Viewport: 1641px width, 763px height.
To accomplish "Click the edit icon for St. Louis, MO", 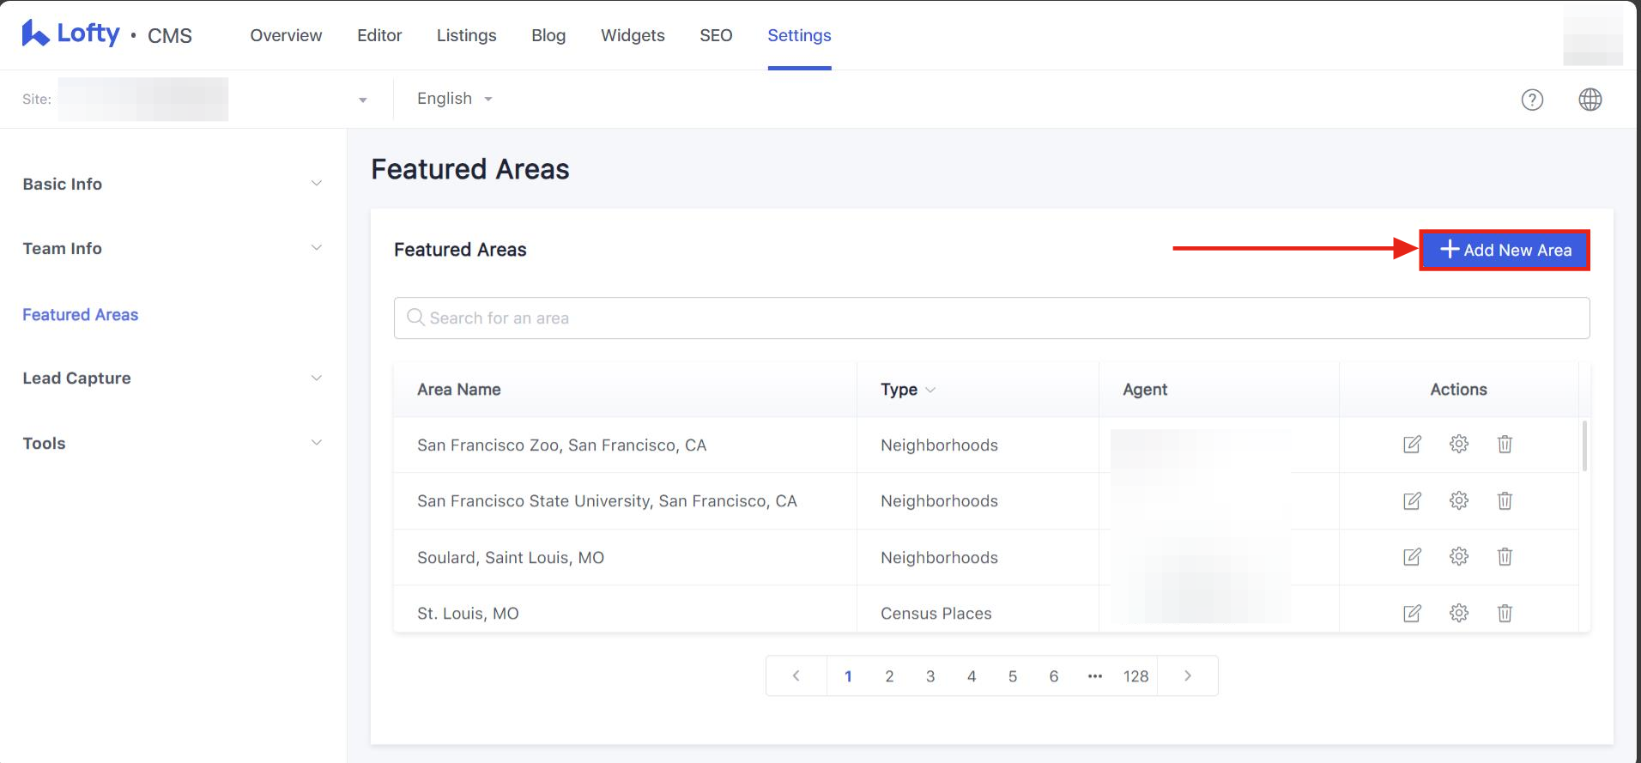I will pyautogui.click(x=1412, y=613).
